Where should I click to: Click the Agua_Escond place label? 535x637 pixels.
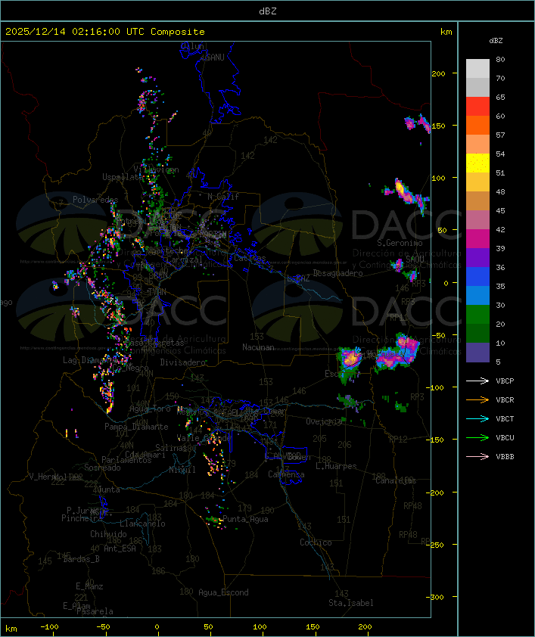pyautogui.click(x=223, y=592)
